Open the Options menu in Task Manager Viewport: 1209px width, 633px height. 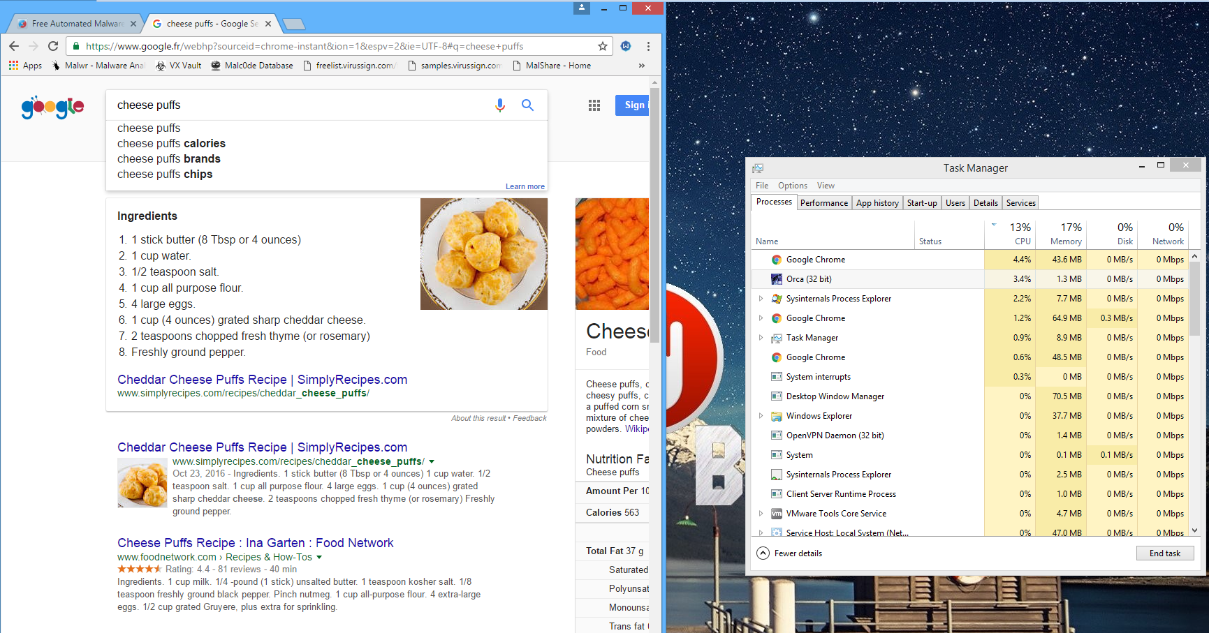pyautogui.click(x=793, y=186)
